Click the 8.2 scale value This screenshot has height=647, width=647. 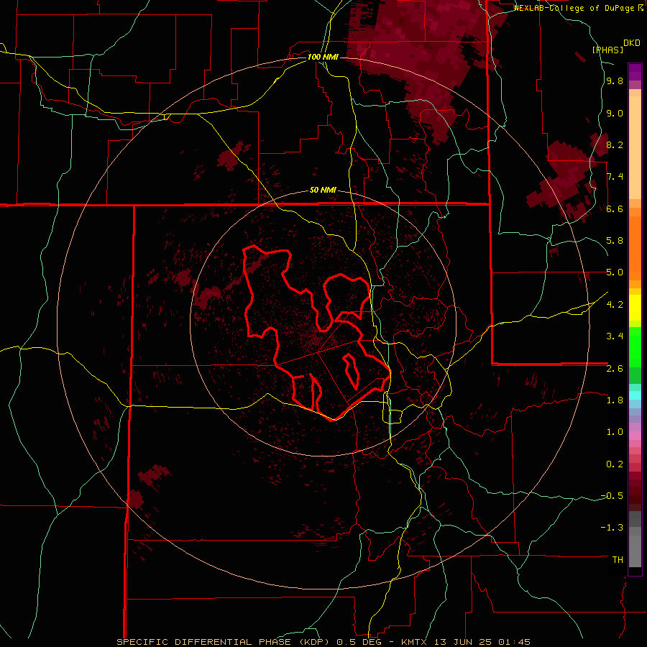(615, 145)
